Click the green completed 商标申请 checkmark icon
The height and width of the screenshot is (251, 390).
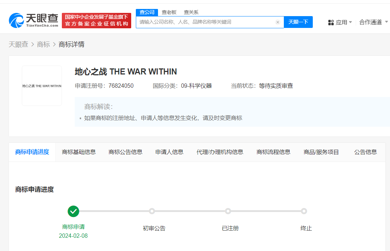73,211
